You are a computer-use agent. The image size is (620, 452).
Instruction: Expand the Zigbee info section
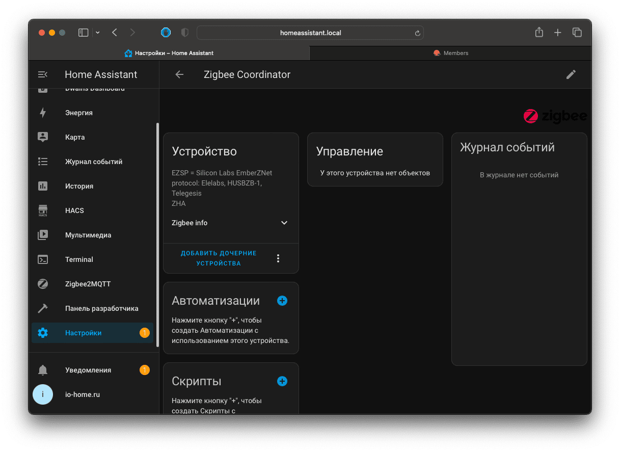(x=284, y=223)
